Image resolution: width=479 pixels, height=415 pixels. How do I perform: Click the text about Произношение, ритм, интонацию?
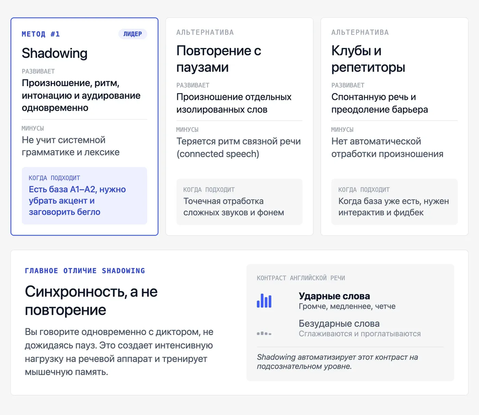tap(81, 95)
